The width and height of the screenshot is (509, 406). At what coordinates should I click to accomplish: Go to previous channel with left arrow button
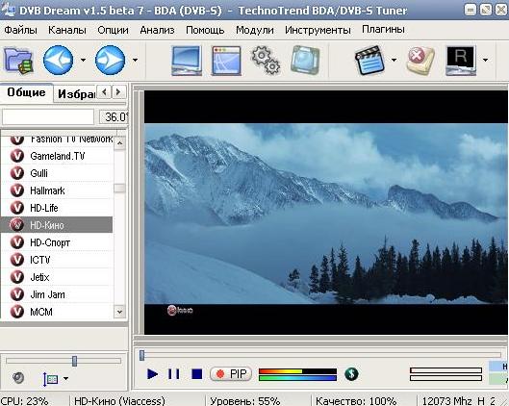[x=59, y=60]
